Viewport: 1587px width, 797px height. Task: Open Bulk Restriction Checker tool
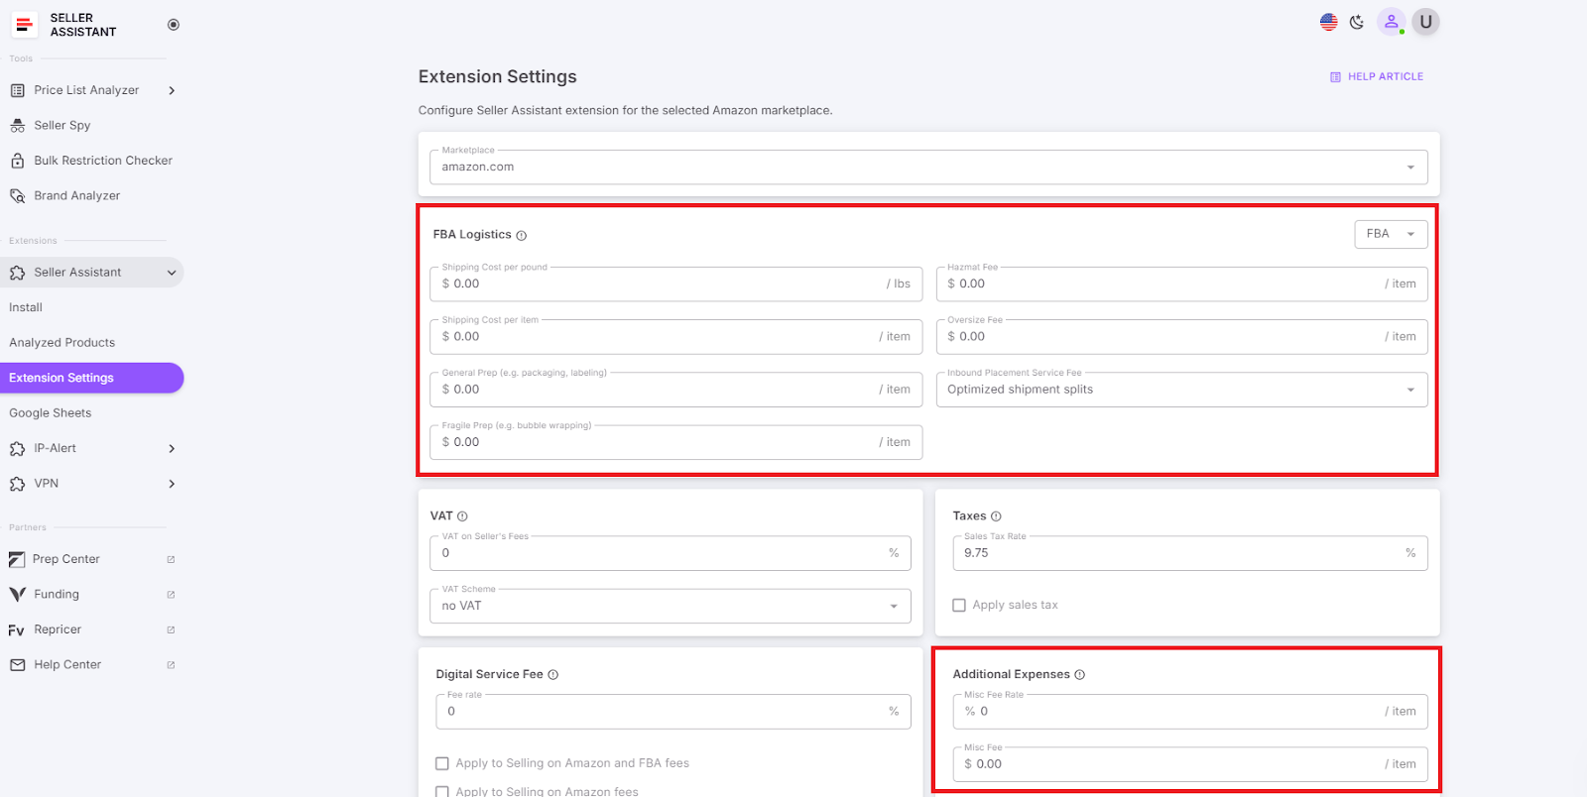[103, 161]
